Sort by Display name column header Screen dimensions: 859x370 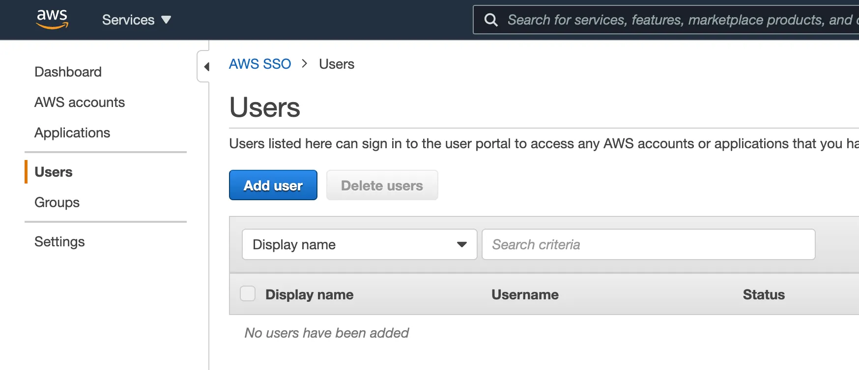pos(310,294)
